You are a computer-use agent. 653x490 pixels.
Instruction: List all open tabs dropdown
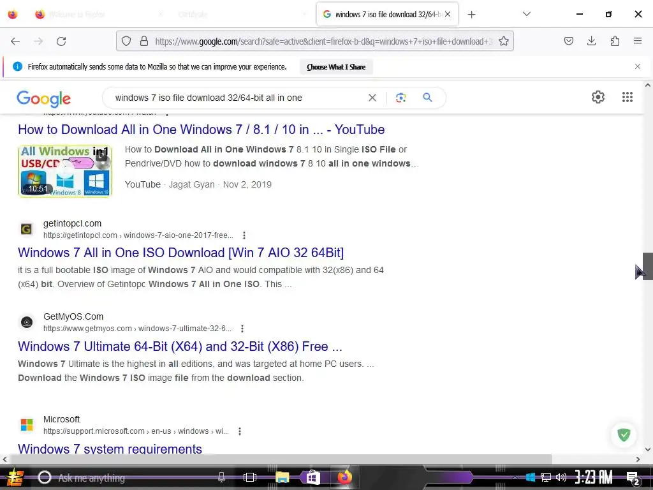(526, 14)
